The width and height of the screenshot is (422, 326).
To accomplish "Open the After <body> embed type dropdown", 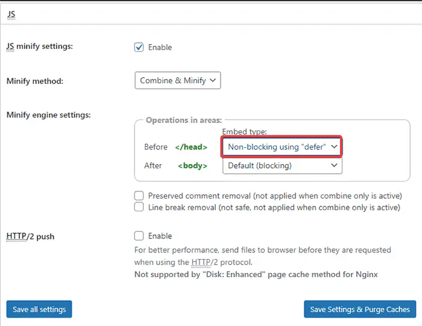I will click(282, 165).
